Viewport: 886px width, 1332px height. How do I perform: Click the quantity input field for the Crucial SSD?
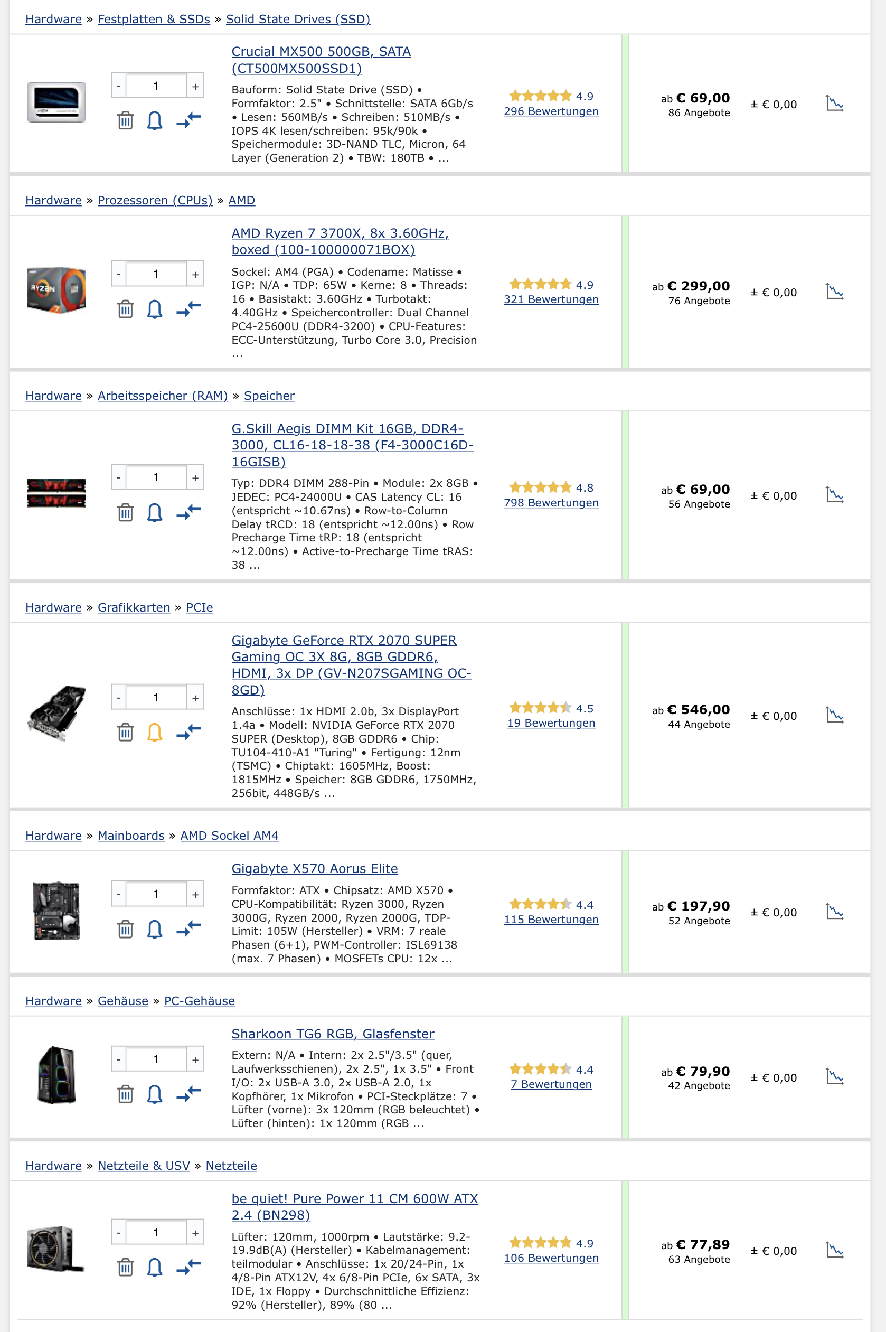tap(156, 86)
